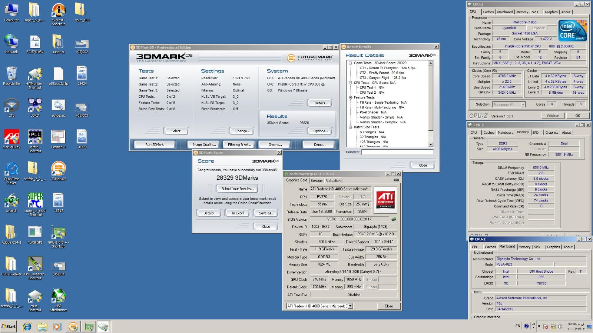Screen dimensions: 593x333
Task: Click the Save as... button
Action: tap(266, 213)
